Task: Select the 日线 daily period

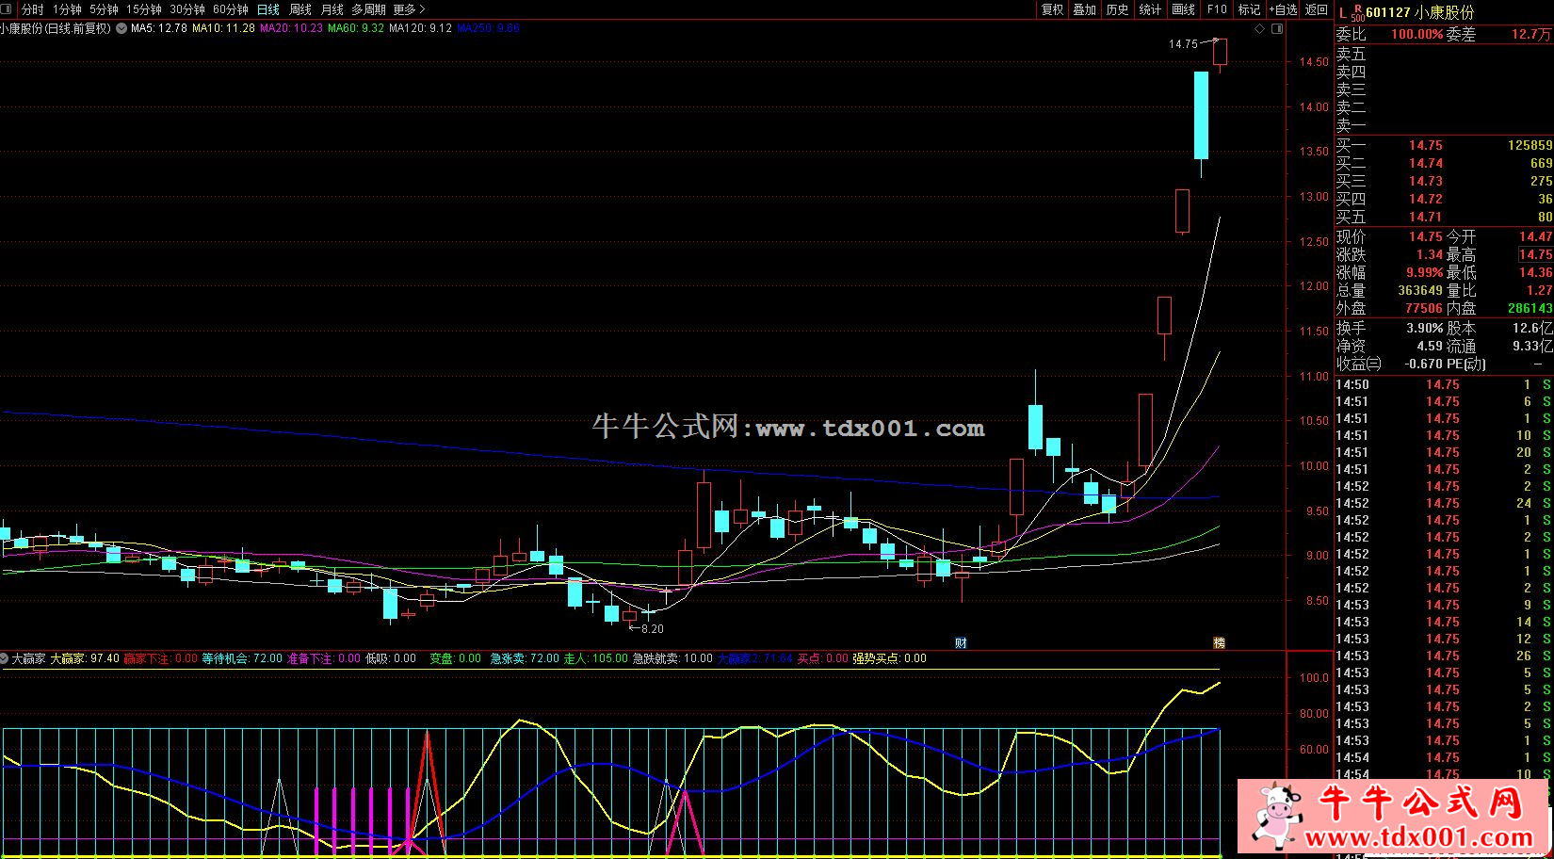Action: pos(268,9)
